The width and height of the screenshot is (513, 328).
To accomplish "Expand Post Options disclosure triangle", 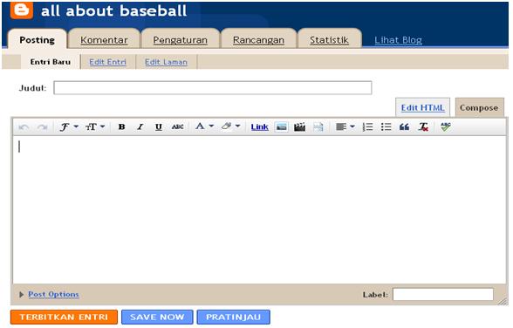I will (21, 294).
